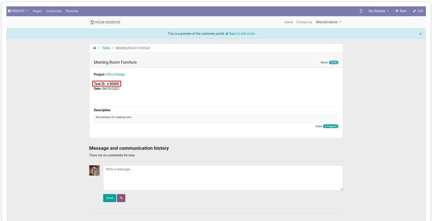The image size is (432, 221).
Task: Open the Mitchell Admin user menu
Action: point(329,22)
